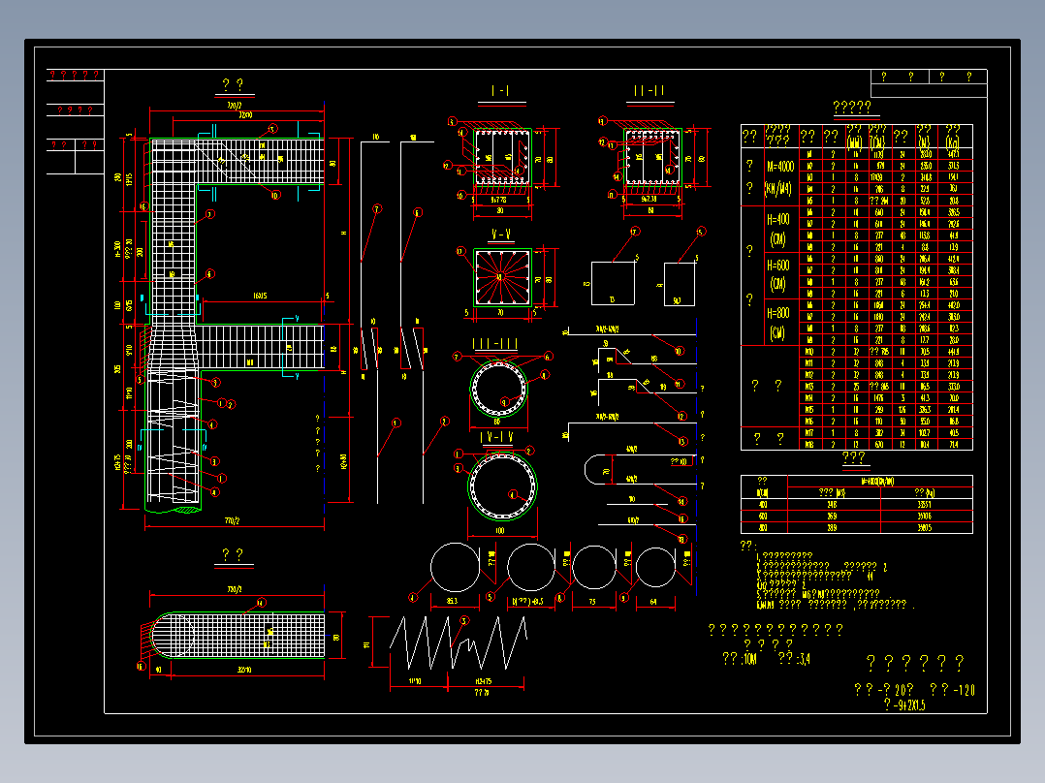Click the IV-IV section label
This screenshot has width=1045, height=783.
pos(496,437)
